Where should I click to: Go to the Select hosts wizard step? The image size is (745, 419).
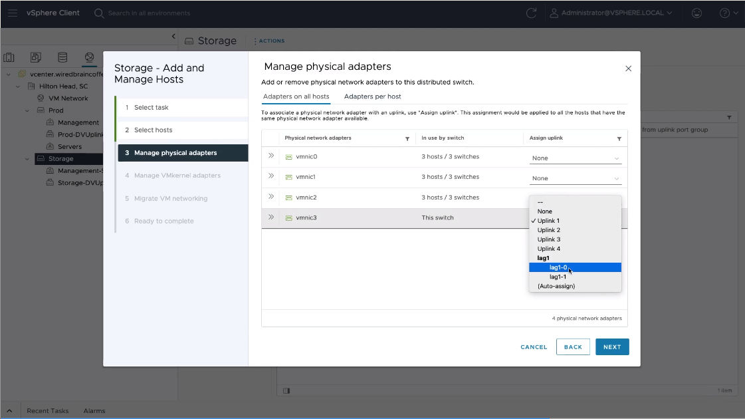coord(154,130)
